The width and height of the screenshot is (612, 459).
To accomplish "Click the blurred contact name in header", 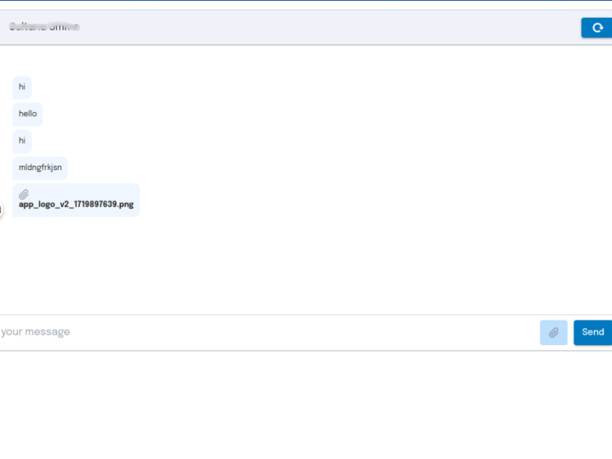I will click(44, 27).
